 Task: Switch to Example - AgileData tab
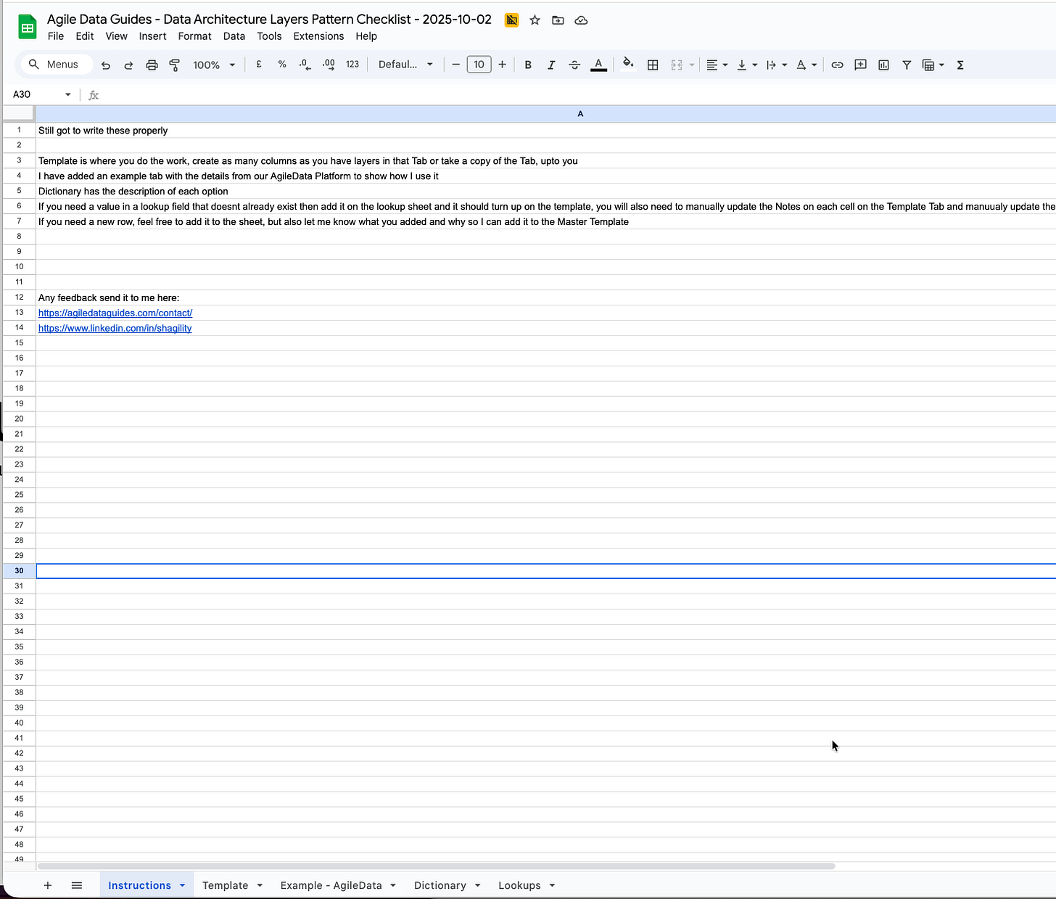(331, 885)
